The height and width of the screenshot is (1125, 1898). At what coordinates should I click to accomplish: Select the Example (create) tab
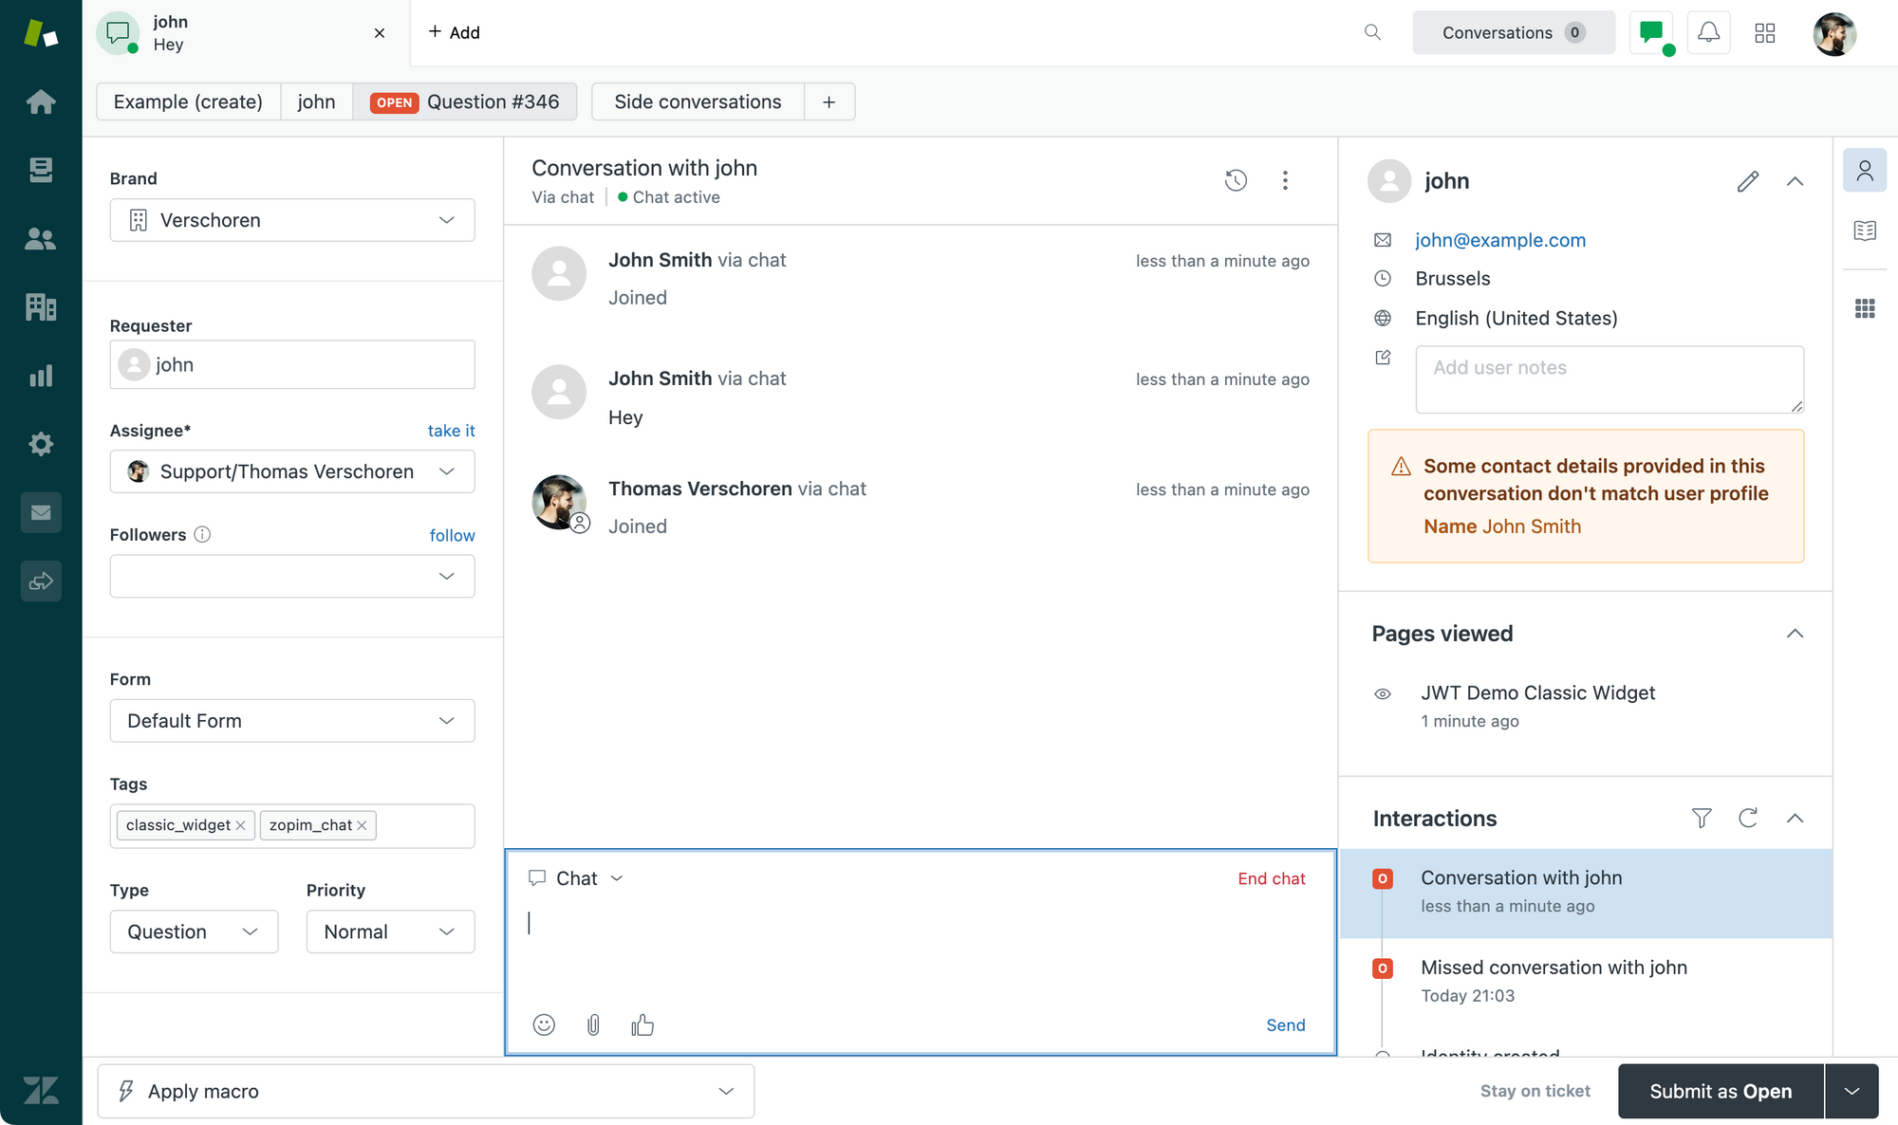click(x=188, y=101)
